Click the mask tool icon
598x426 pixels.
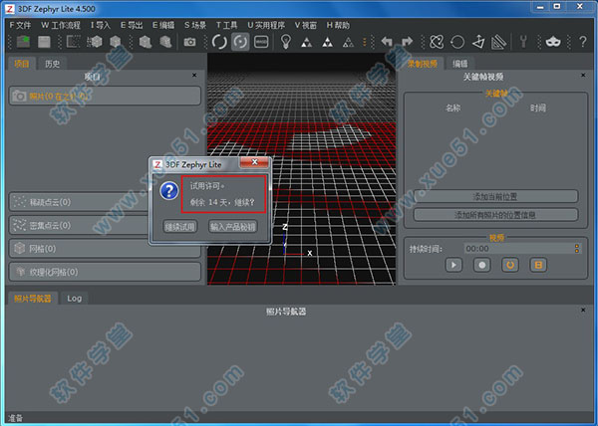[553, 42]
